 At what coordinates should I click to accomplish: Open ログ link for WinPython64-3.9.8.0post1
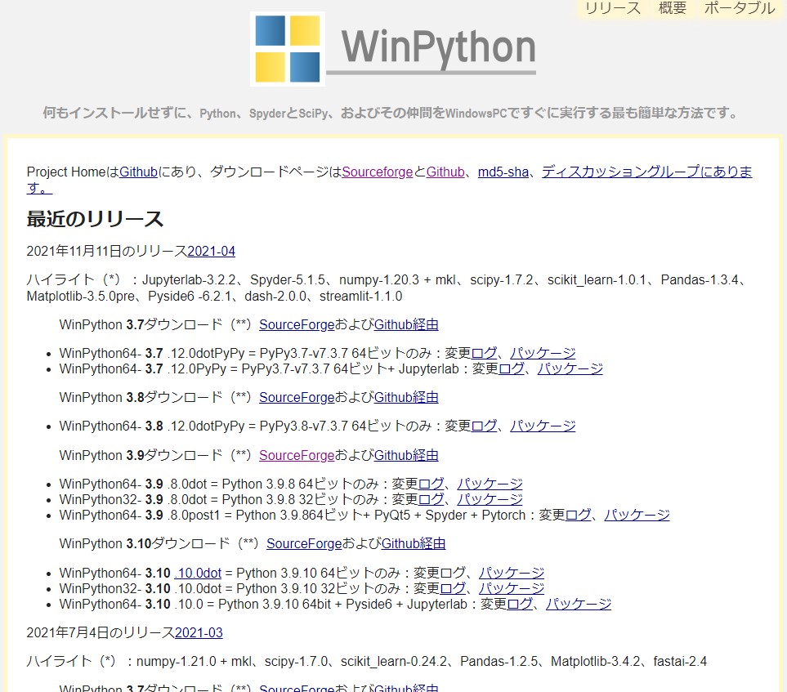[x=579, y=515]
